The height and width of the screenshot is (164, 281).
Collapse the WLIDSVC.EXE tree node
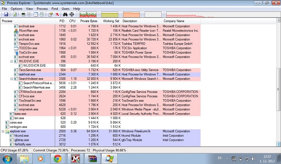pyautogui.click(x=12, y=61)
